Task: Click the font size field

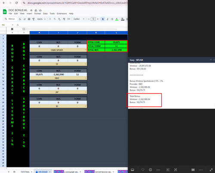Action: pyautogui.click(x=93, y=19)
